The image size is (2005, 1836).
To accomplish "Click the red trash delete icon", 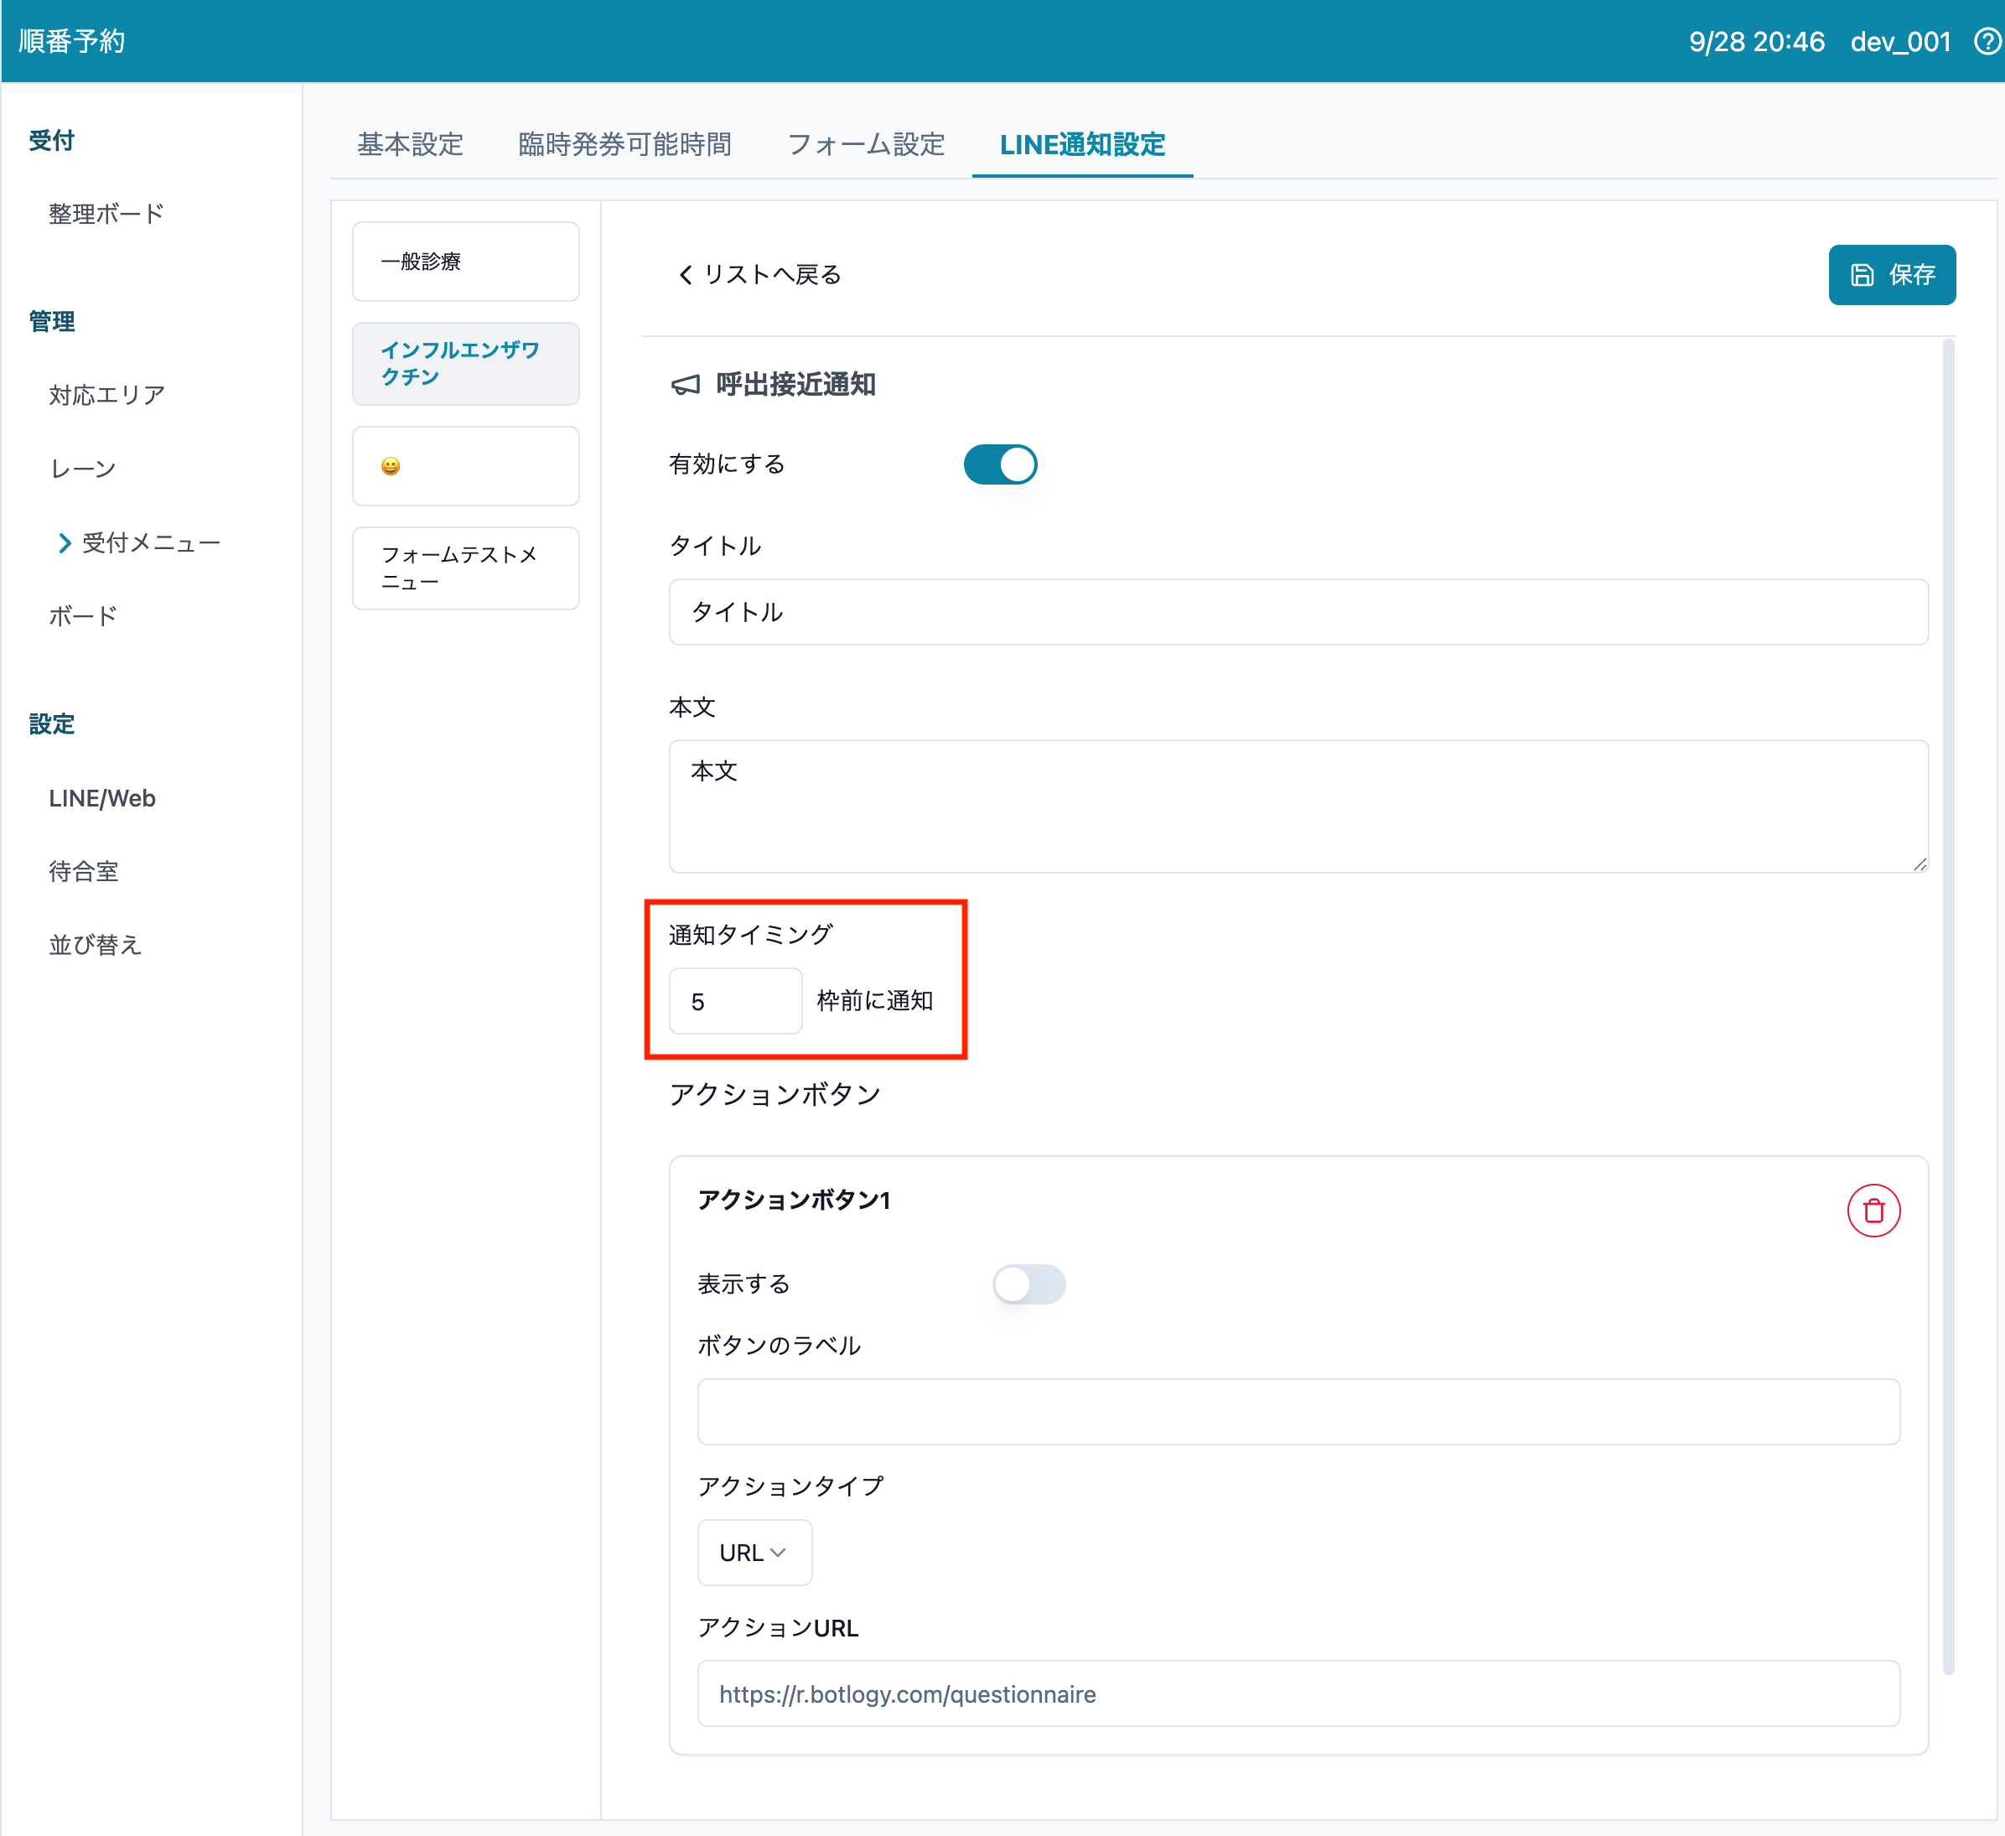I will (1873, 1211).
